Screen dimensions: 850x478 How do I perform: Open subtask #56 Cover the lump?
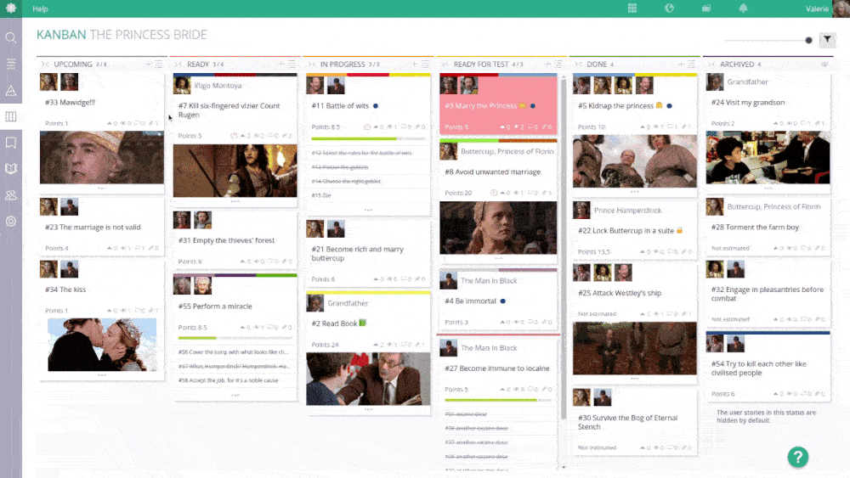point(233,351)
